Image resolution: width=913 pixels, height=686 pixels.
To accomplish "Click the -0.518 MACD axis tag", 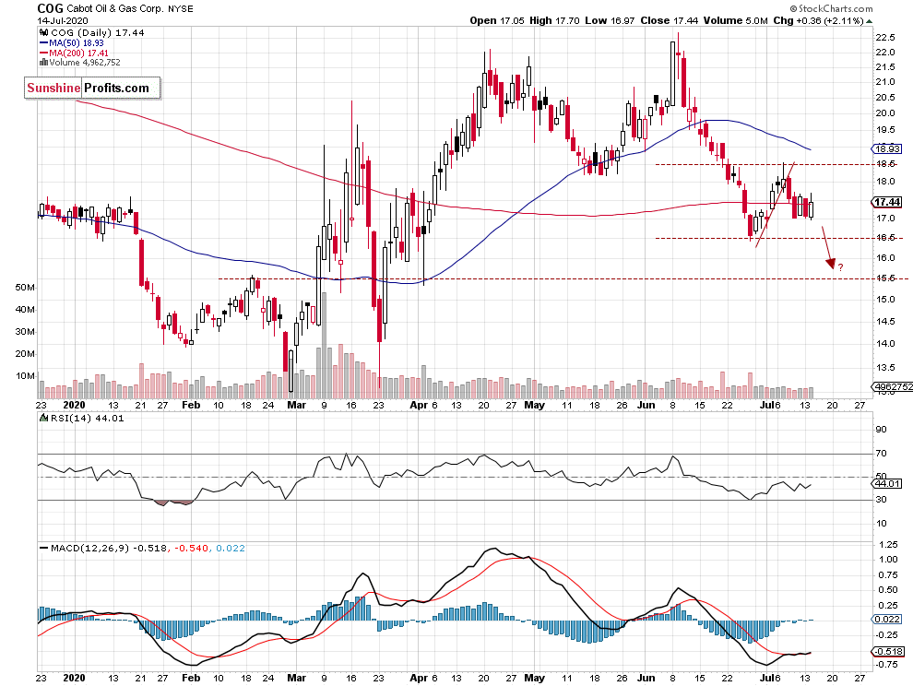I will click(x=887, y=652).
